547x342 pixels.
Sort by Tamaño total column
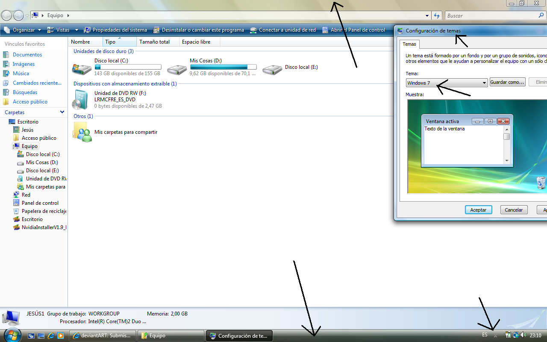pos(158,42)
